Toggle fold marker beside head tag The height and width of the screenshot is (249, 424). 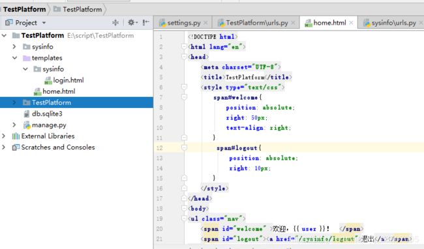tap(184, 57)
